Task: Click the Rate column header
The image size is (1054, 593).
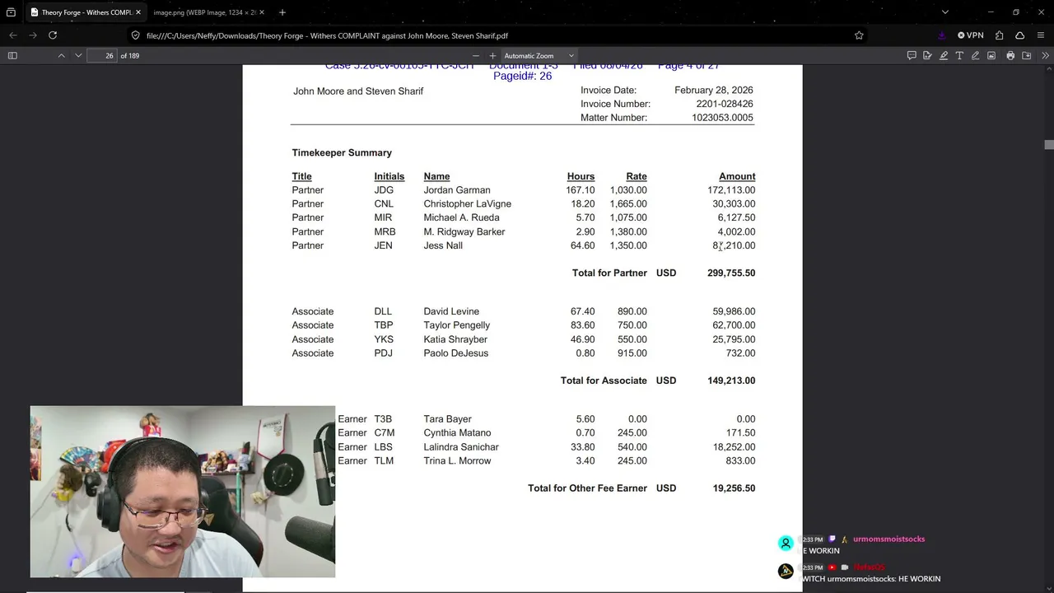Action: [637, 176]
